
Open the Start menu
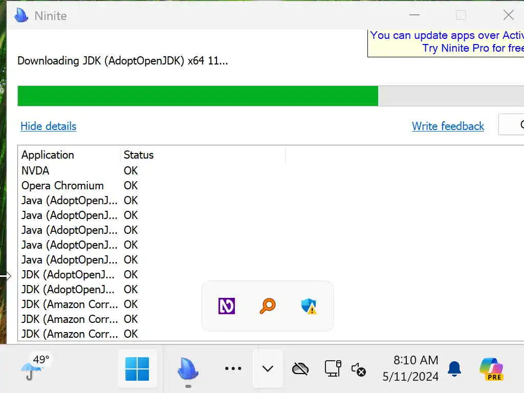click(x=137, y=368)
